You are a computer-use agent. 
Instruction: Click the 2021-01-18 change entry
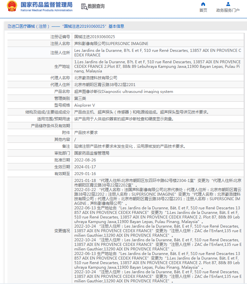(158, 183)
